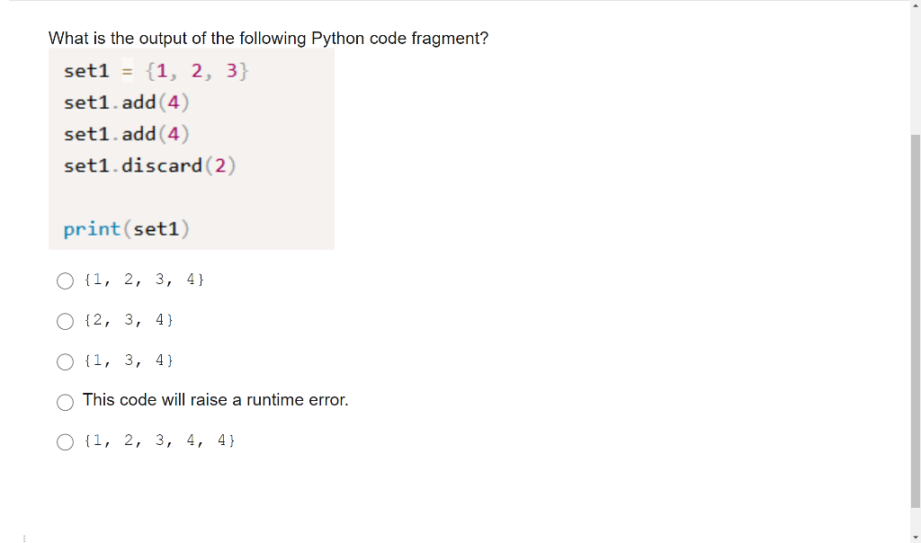Select the radio button for {1, 2, 3, 4}
Viewport: 921px width, 543px height.
coord(65,280)
